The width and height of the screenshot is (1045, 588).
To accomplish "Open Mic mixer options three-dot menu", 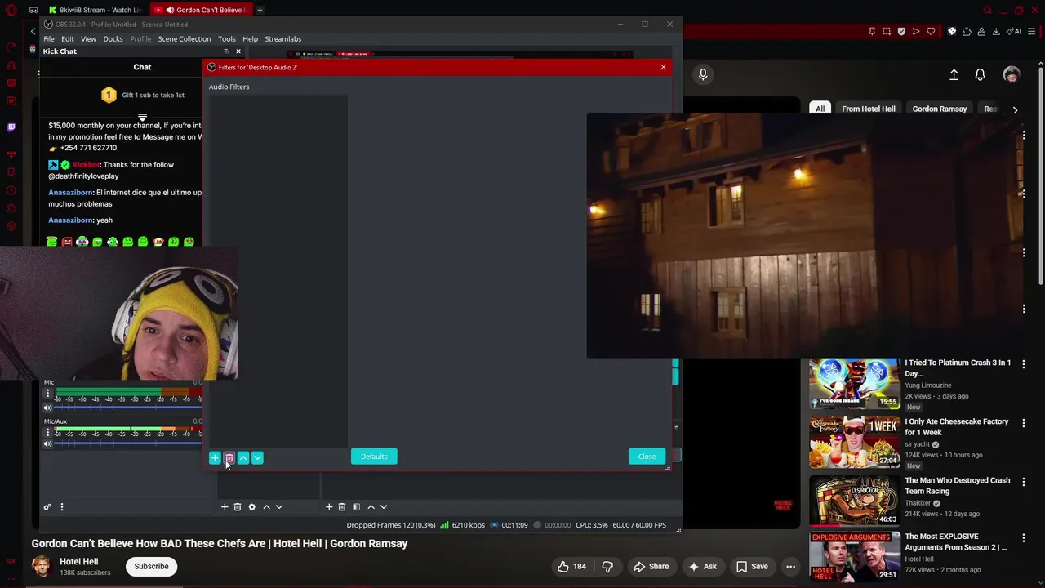I will point(47,394).
